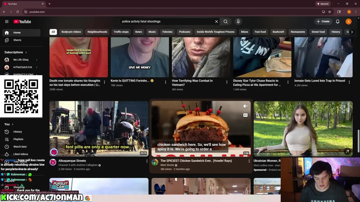Image resolution: width=360 pixels, height=202 pixels.
Task: Open Death row inmate video title
Action: [x=75, y=83]
